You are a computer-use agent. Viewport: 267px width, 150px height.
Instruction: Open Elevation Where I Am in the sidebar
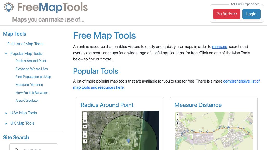click(32, 69)
